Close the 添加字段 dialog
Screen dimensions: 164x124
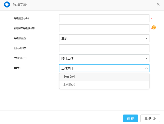[x=158, y=4]
